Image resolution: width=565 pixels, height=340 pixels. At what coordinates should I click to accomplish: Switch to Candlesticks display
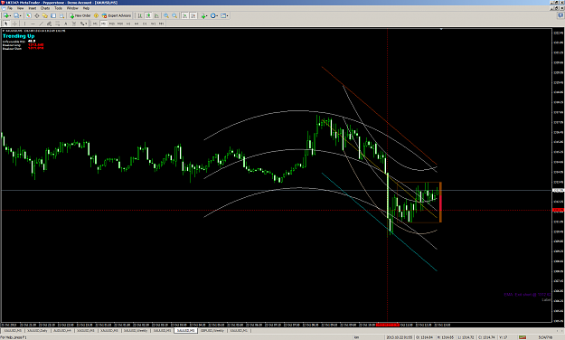(x=148, y=15)
